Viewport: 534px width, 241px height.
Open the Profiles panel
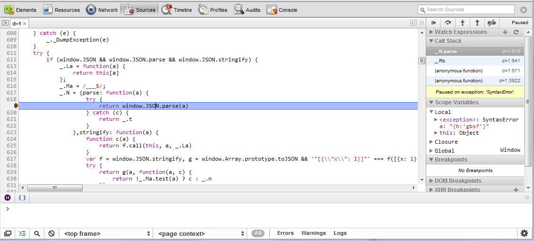click(x=213, y=10)
